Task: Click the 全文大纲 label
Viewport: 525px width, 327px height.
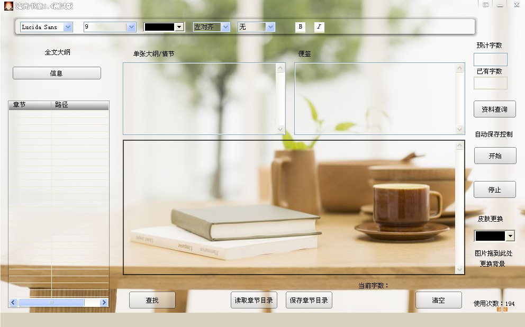Action: coord(58,52)
